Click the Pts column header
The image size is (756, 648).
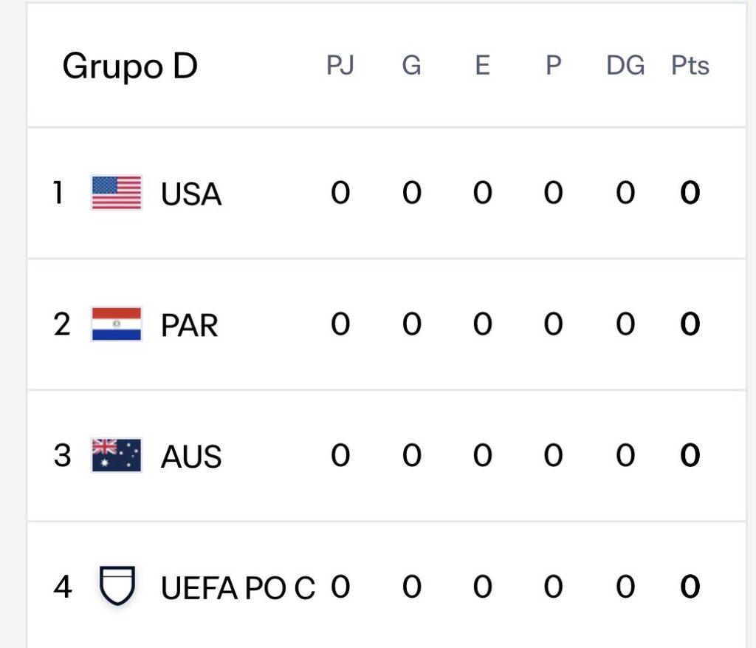point(690,66)
